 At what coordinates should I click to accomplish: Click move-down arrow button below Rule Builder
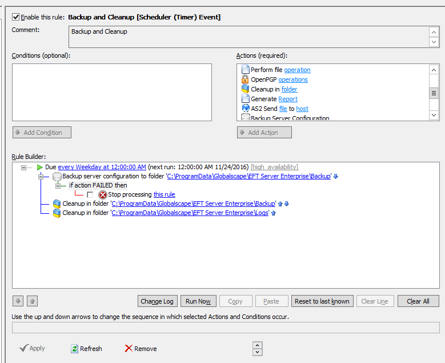point(18,301)
